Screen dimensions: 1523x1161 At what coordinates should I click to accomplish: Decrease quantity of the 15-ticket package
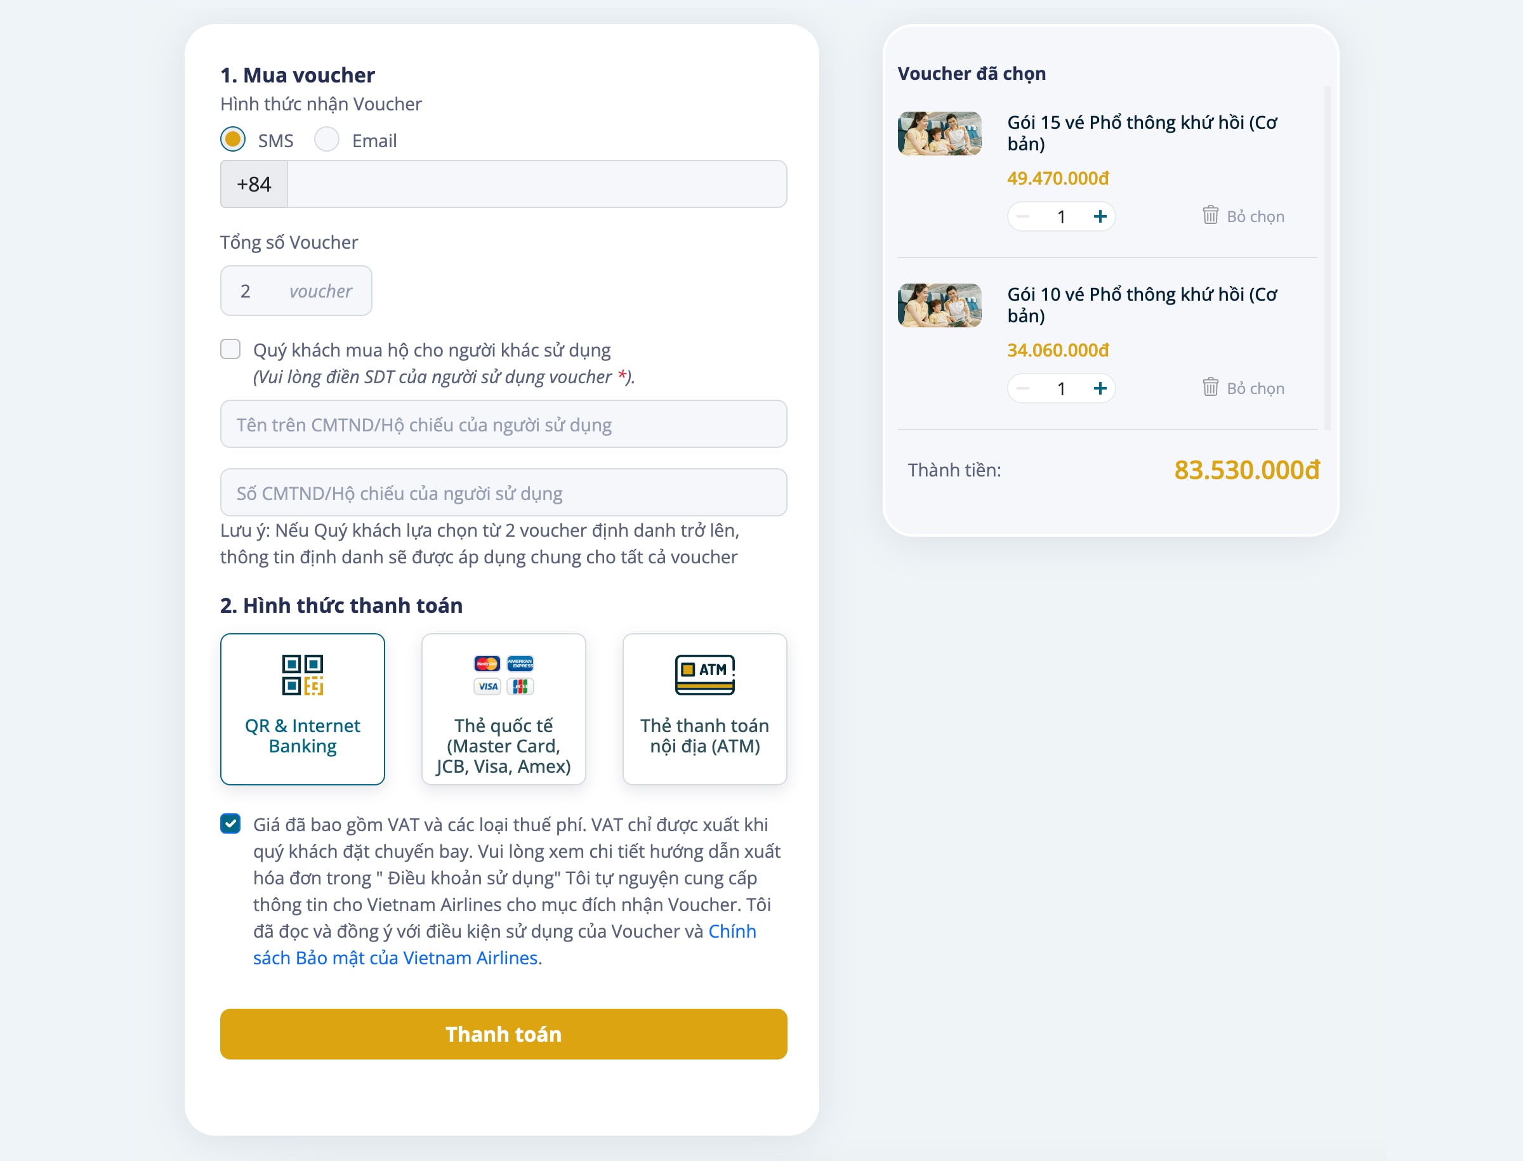pyautogui.click(x=1023, y=216)
